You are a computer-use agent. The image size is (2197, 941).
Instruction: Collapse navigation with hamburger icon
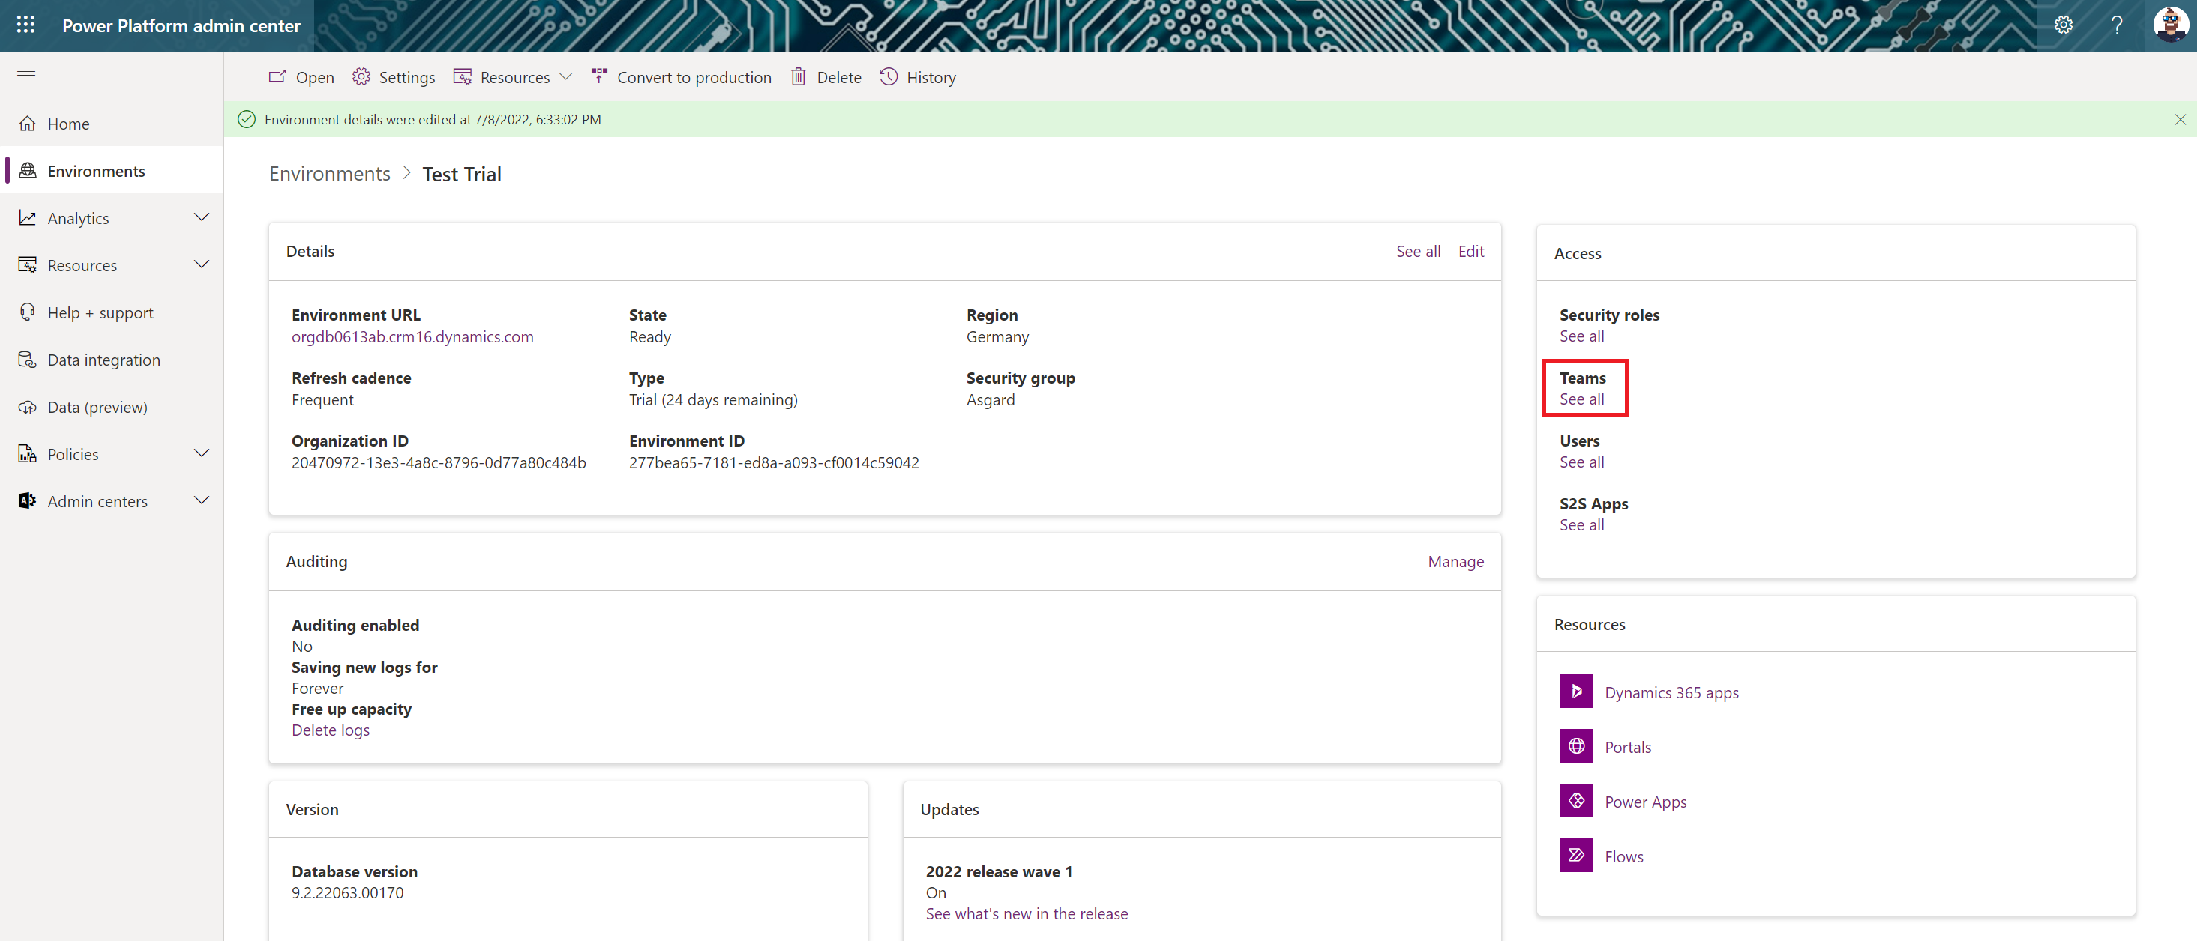point(26,75)
